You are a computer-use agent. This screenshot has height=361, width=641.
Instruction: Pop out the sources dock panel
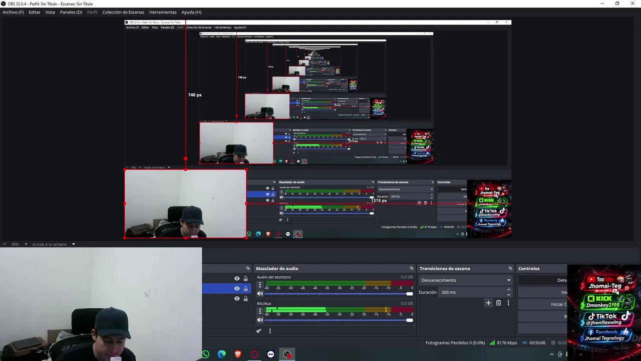tap(247, 269)
